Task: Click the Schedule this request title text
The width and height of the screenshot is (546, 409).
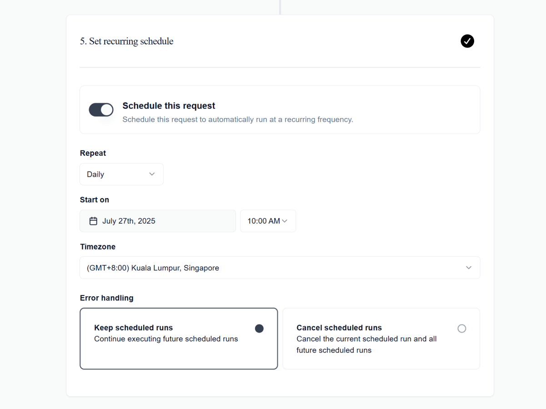Action: coord(169,106)
